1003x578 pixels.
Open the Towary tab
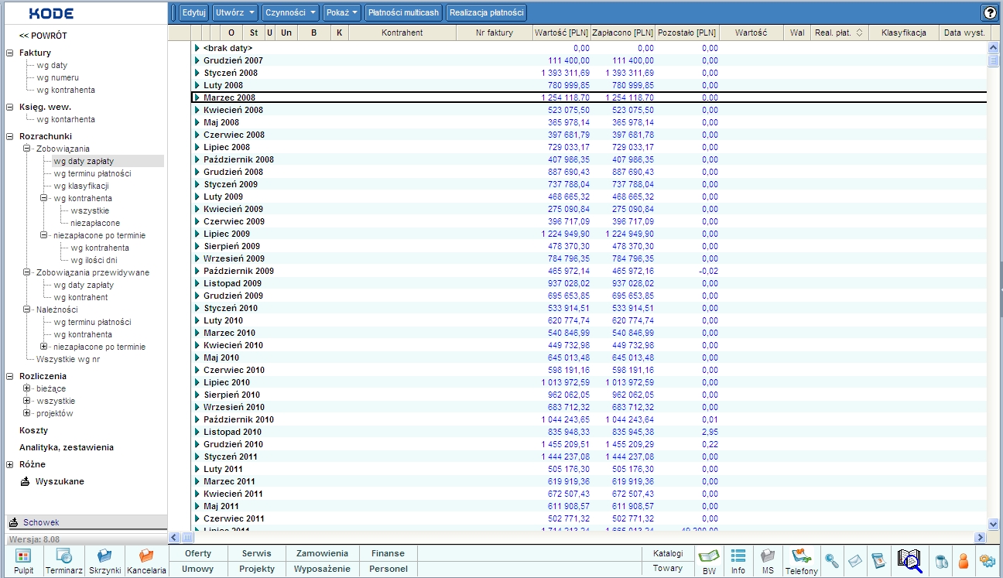[x=668, y=568]
